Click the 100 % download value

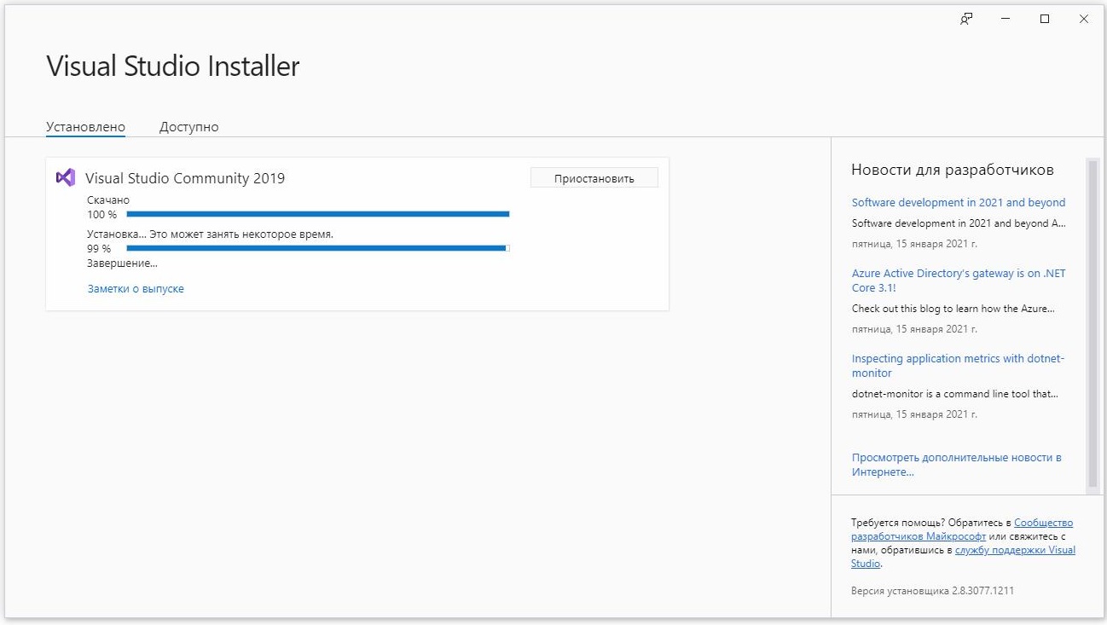(x=101, y=215)
